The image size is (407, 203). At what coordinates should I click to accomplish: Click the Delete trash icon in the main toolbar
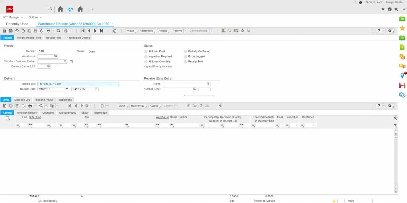35,31
